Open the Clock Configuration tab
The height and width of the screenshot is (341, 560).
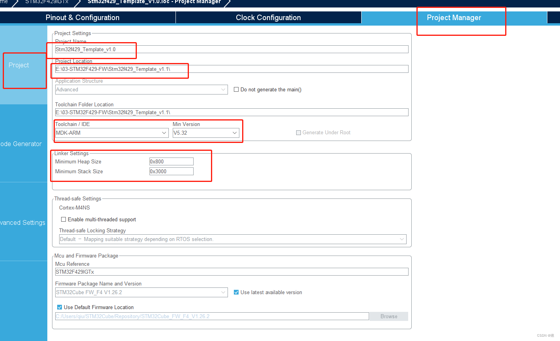[268, 17]
